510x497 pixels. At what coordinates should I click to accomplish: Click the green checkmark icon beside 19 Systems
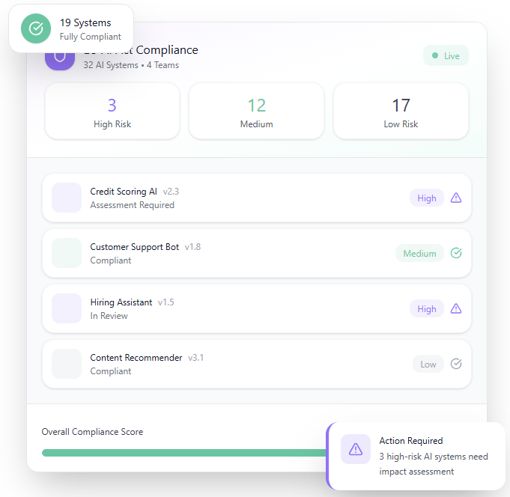tap(35, 28)
